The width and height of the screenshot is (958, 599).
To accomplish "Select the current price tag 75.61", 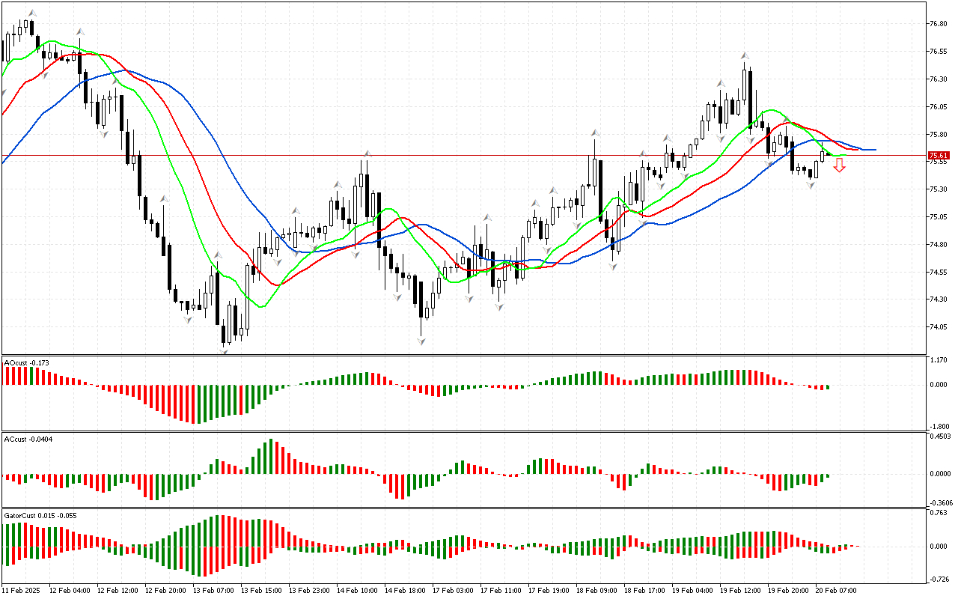I will tap(938, 156).
